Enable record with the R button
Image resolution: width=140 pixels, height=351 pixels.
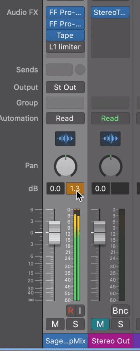(71, 311)
